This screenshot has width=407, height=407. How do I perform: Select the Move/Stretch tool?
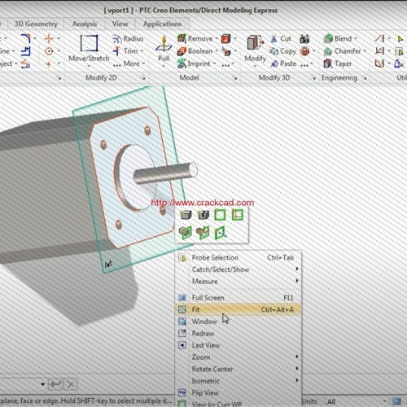(89, 48)
